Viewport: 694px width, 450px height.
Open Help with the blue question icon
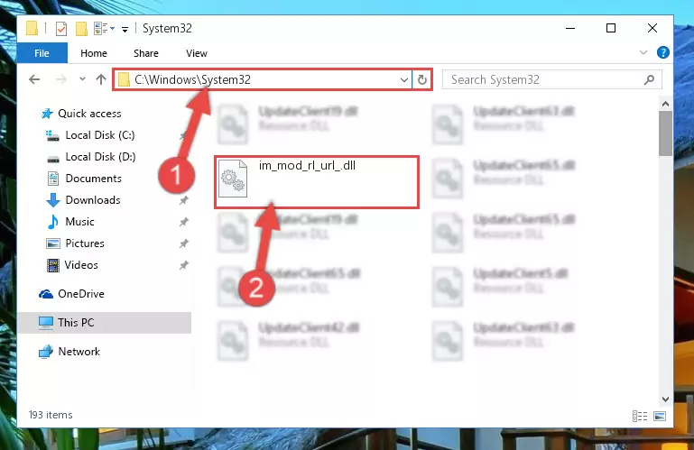click(x=663, y=52)
